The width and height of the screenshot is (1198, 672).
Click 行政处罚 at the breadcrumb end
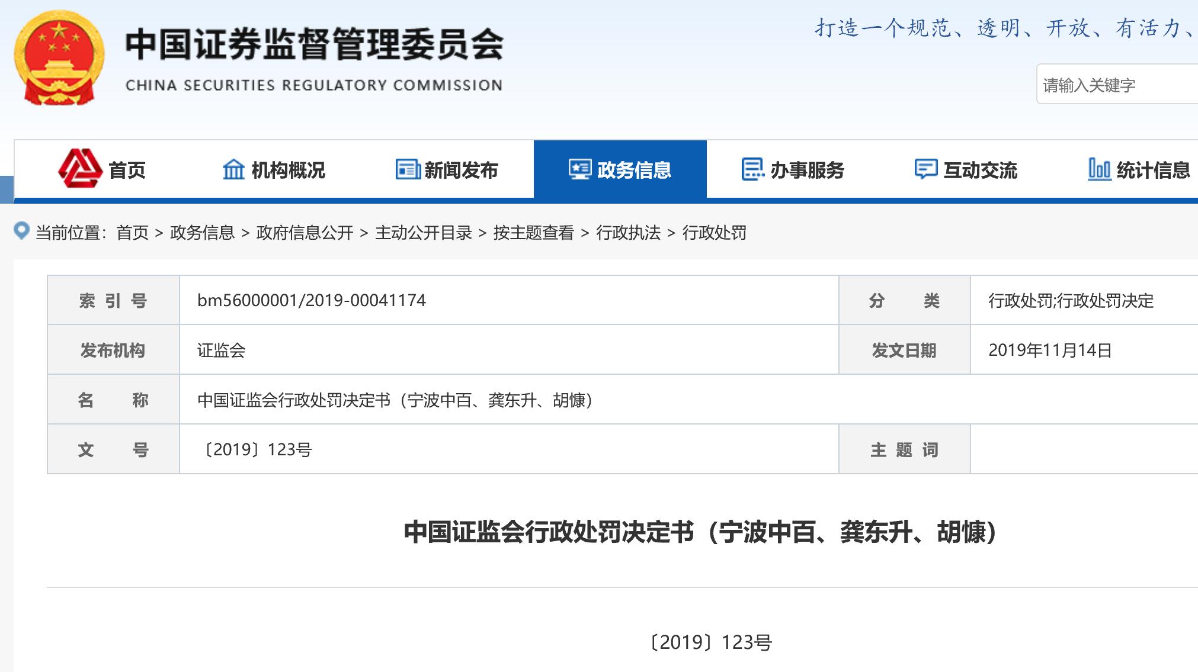tap(714, 233)
